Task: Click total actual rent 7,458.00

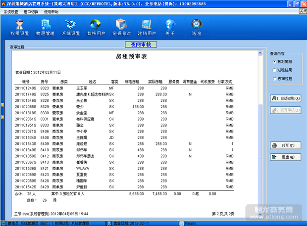Action: pyautogui.click(x=159, y=194)
